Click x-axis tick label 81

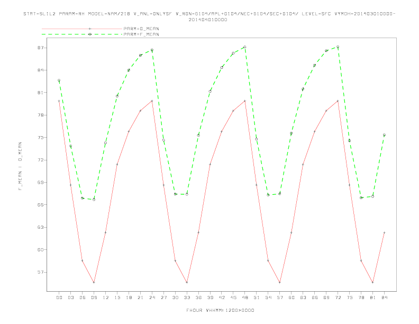(x=372, y=298)
